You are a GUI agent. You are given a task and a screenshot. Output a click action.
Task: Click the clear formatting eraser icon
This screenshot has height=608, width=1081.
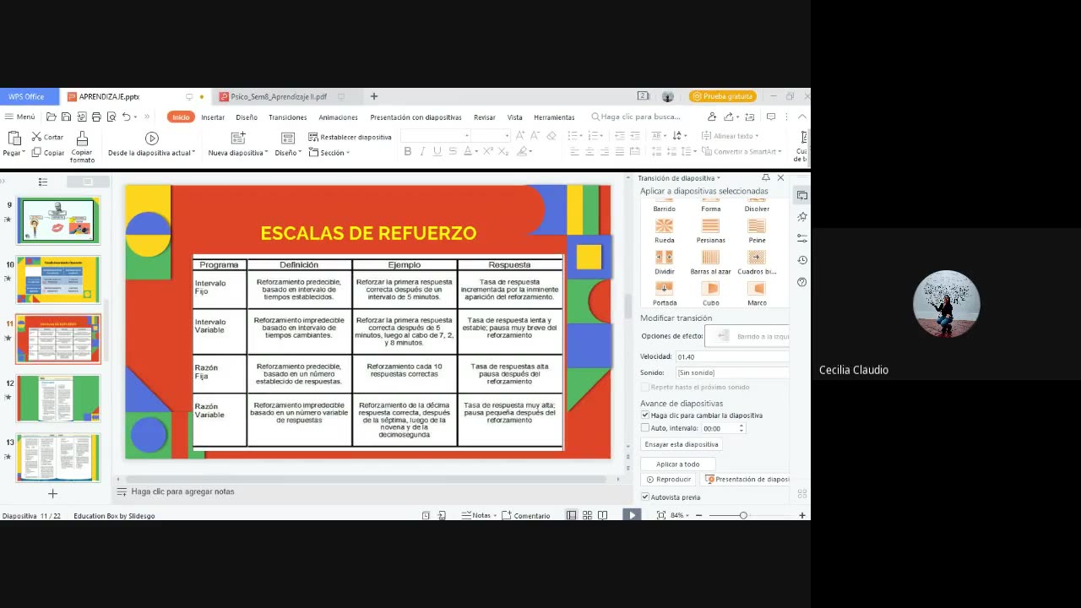551,136
